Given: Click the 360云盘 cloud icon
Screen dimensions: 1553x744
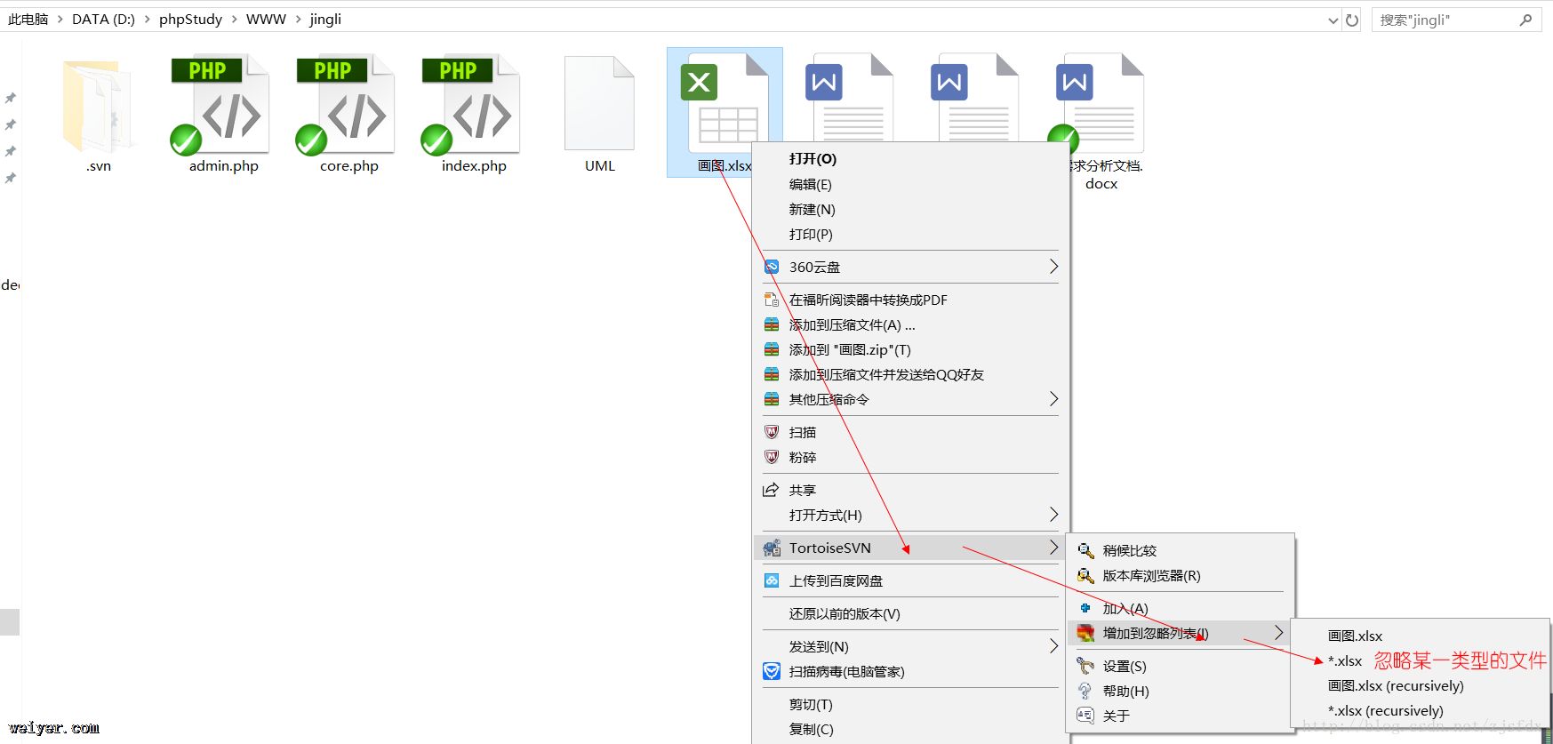Looking at the screenshot, I should pyautogui.click(x=772, y=267).
